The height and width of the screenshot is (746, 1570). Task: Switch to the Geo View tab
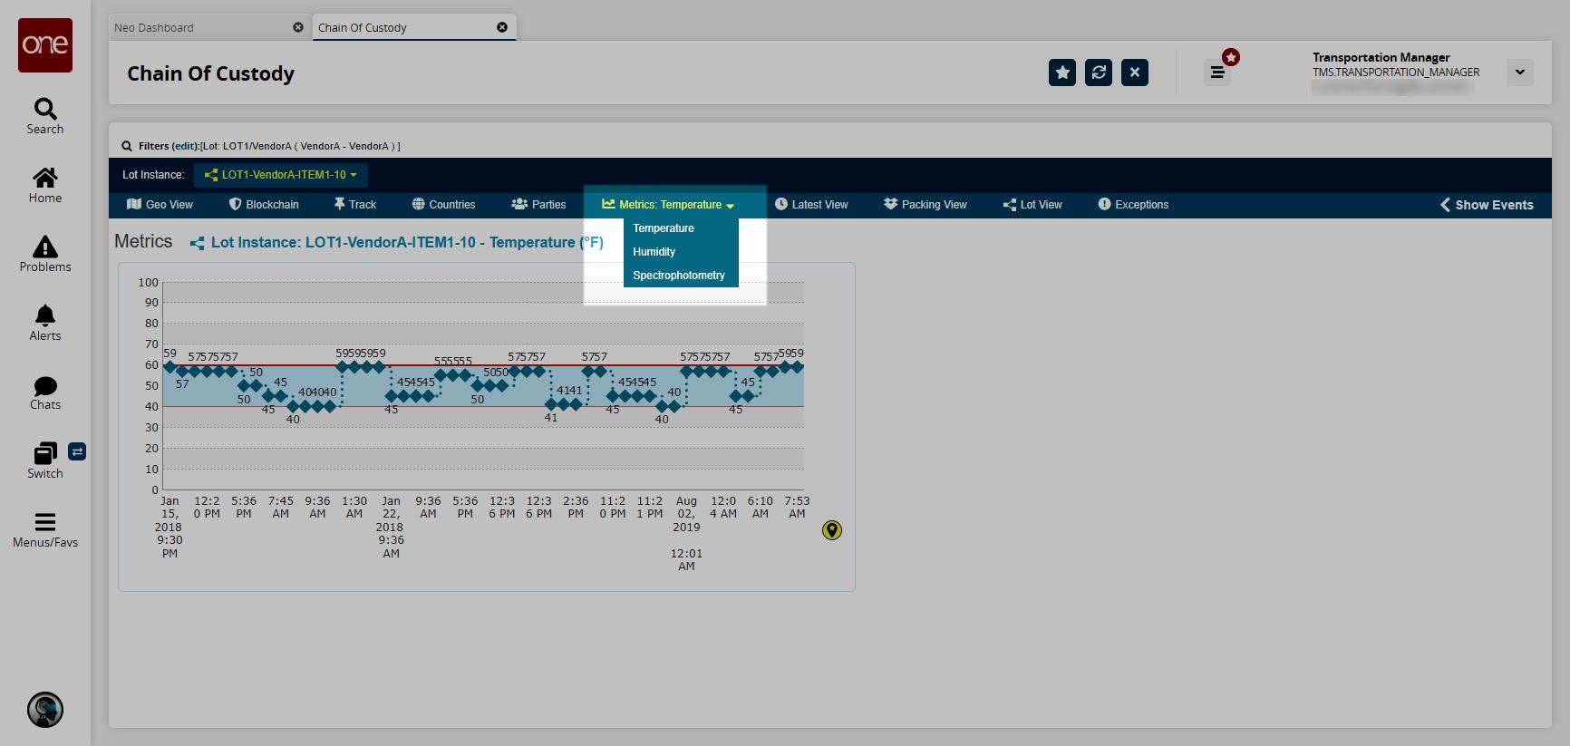tap(160, 205)
